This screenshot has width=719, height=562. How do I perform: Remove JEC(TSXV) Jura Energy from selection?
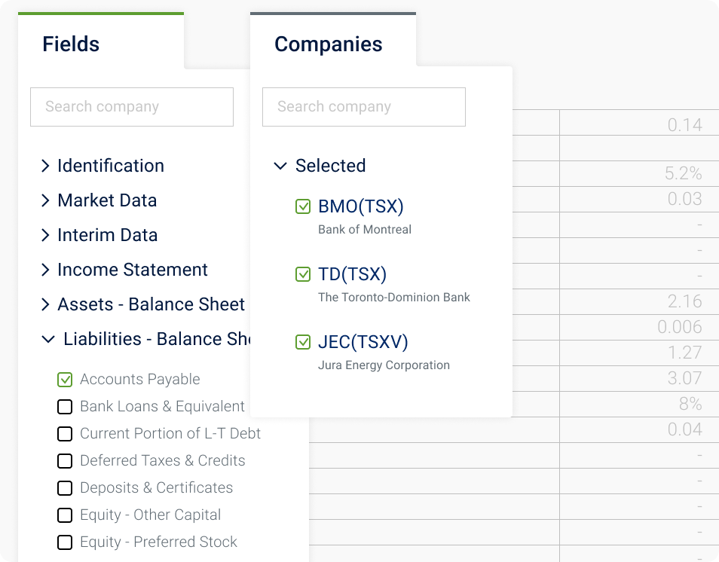[x=303, y=342]
